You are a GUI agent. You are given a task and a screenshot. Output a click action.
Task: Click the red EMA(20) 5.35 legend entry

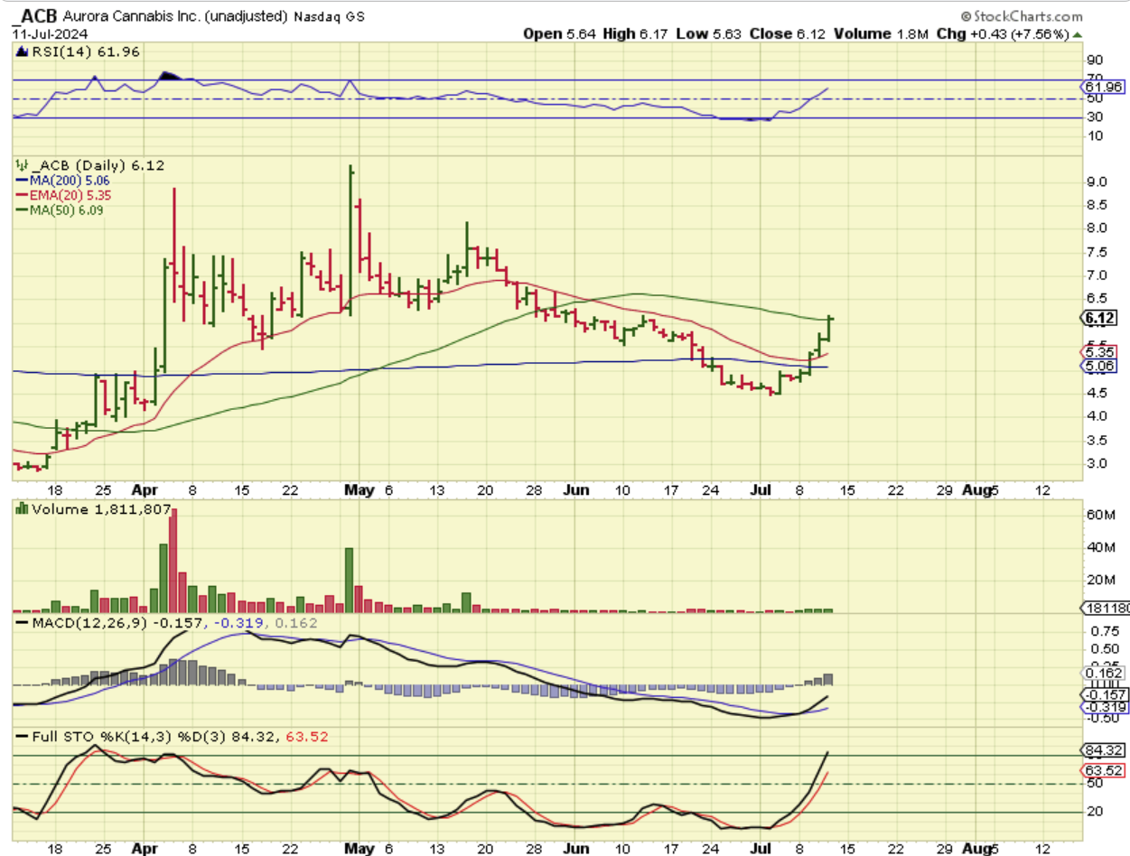pyautogui.click(x=54, y=195)
